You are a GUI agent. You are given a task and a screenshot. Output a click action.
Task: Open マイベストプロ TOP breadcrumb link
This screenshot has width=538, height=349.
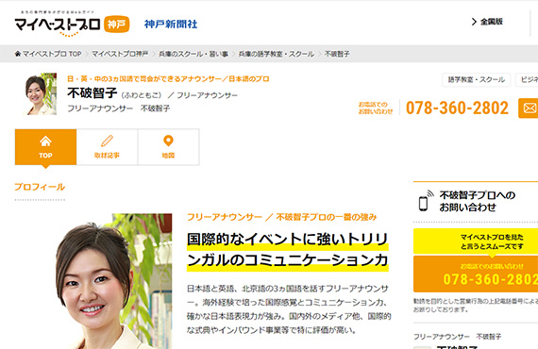click(52, 54)
